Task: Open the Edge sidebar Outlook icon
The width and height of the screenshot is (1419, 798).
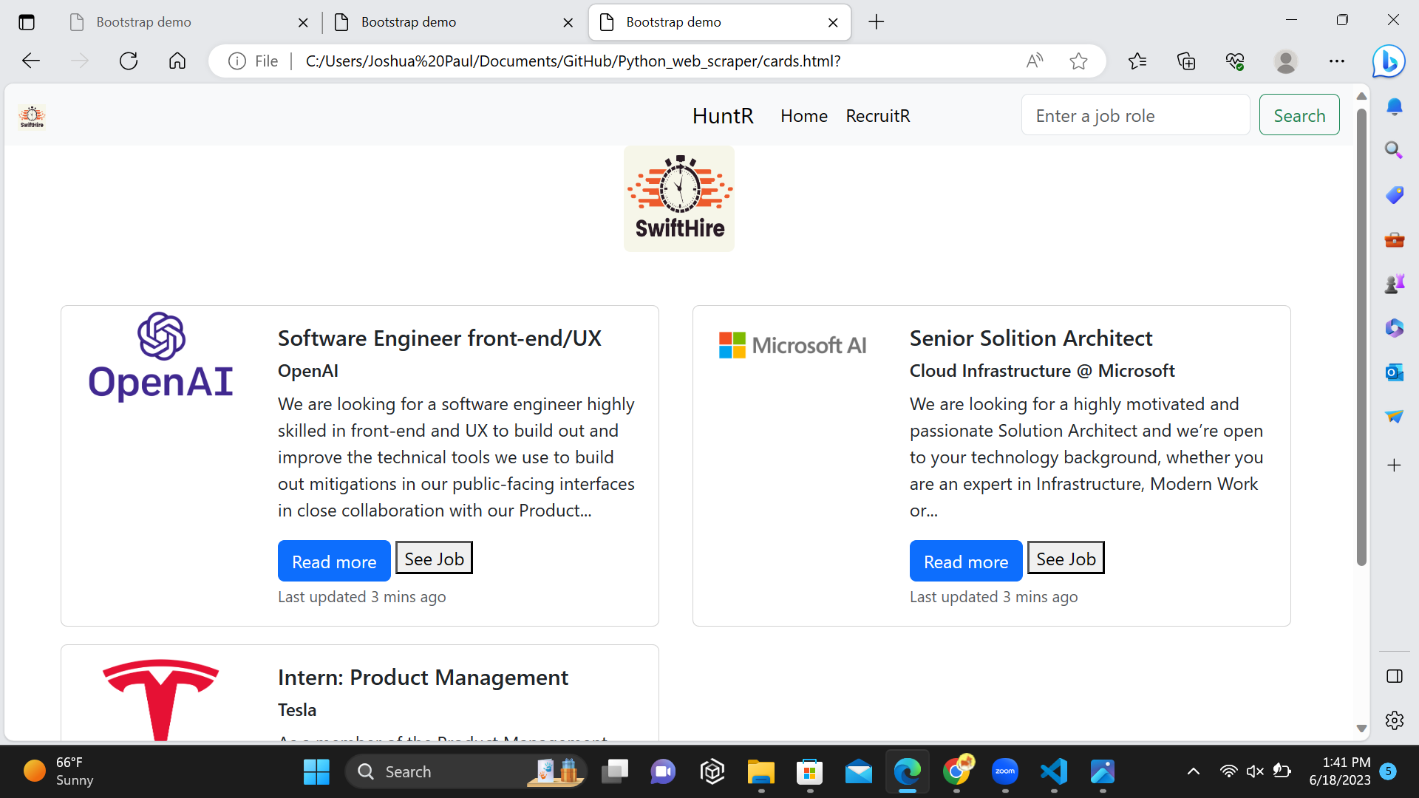Action: pyautogui.click(x=1394, y=372)
